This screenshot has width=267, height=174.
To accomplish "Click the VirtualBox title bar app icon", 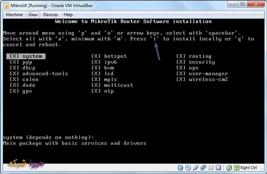I will tap(6, 6).
